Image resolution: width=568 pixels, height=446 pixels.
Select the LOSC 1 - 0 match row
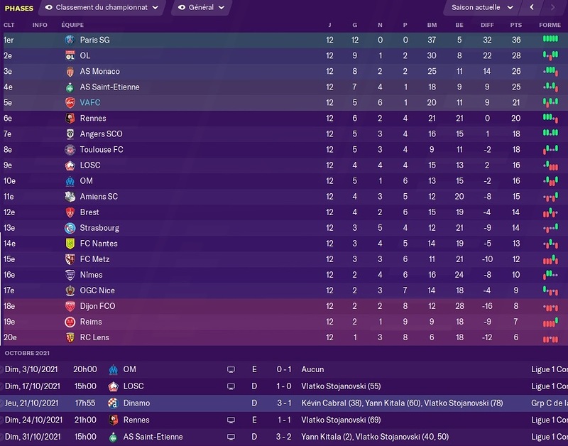click(x=284, y=386)
